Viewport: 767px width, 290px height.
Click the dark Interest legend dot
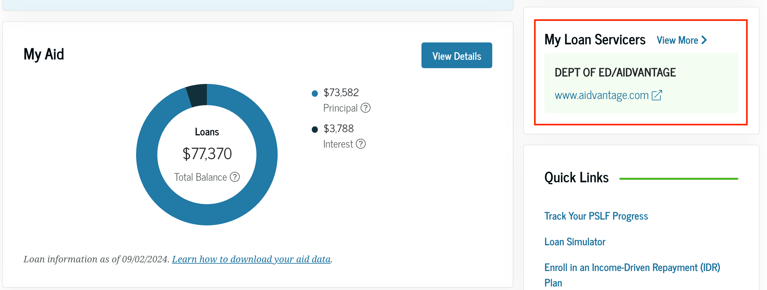314,129
